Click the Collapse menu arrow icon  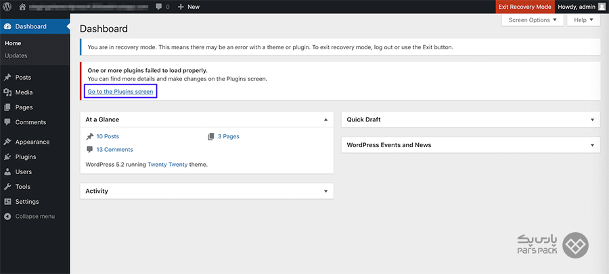7,216
